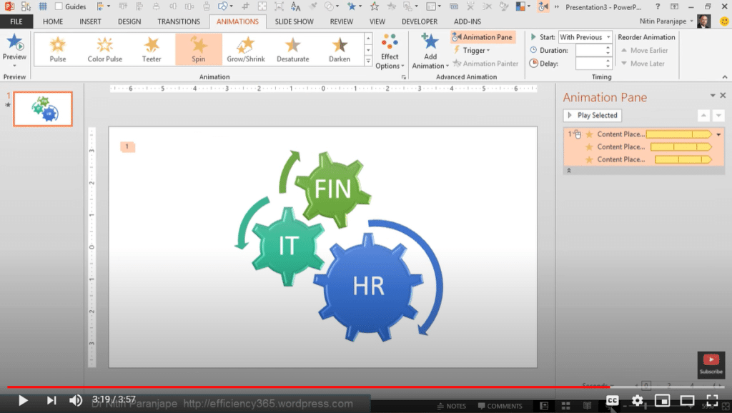Open the SLIDE SHOW tab
This screenshot has width=732, height=413.
point(294,21)
